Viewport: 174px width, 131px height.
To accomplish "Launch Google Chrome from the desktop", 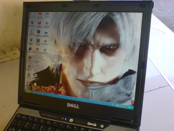I will pyautogui.click(x=38, y=49).
